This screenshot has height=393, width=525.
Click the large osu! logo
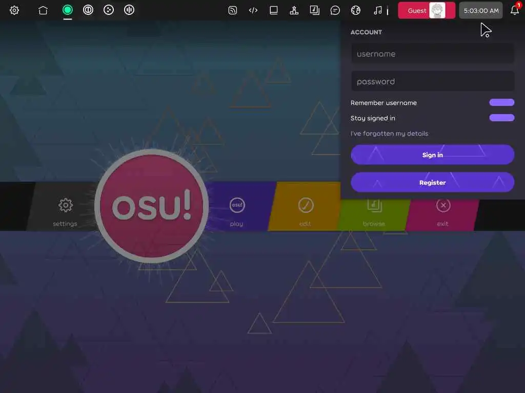152,206
